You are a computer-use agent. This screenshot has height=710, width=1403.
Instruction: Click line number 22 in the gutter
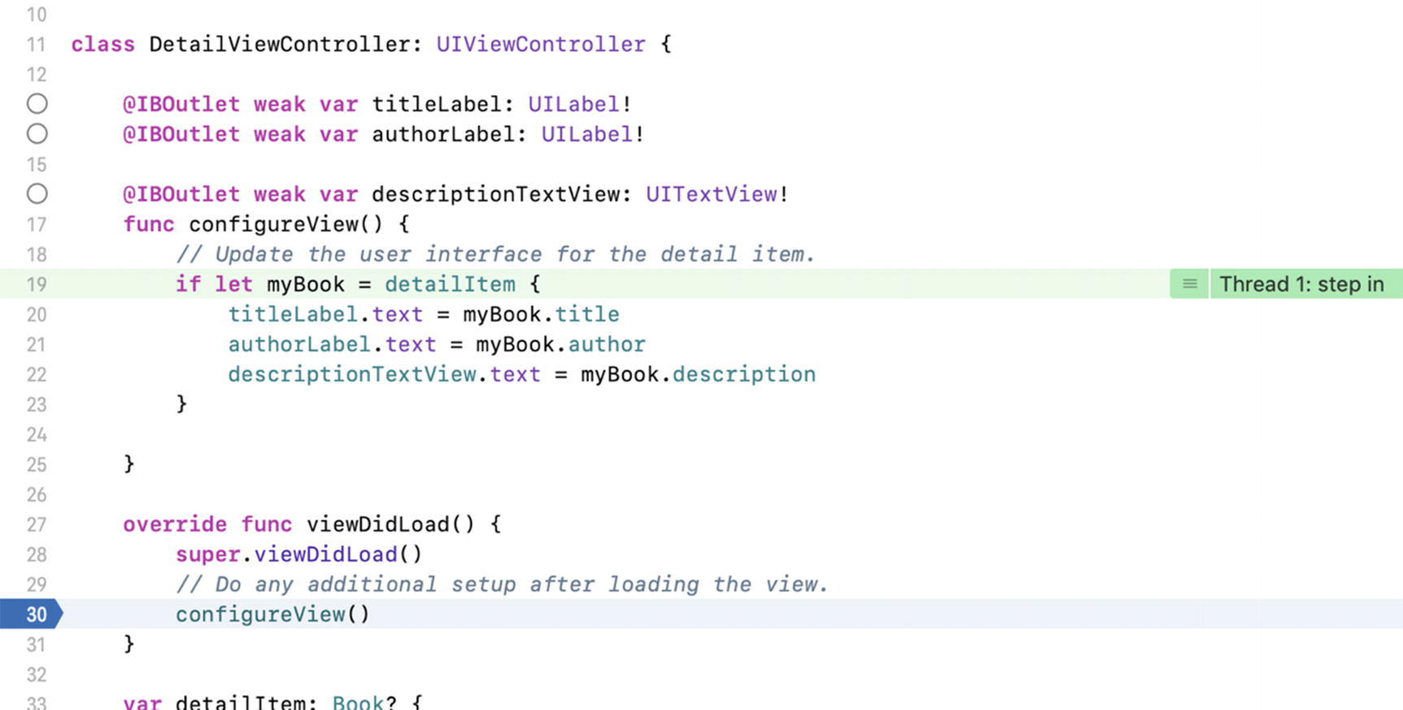click(x=37, y=375)
